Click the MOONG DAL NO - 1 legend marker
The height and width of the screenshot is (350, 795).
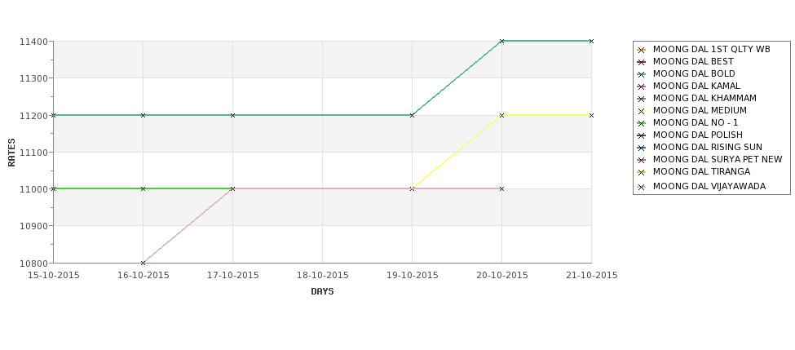(642, 122)
